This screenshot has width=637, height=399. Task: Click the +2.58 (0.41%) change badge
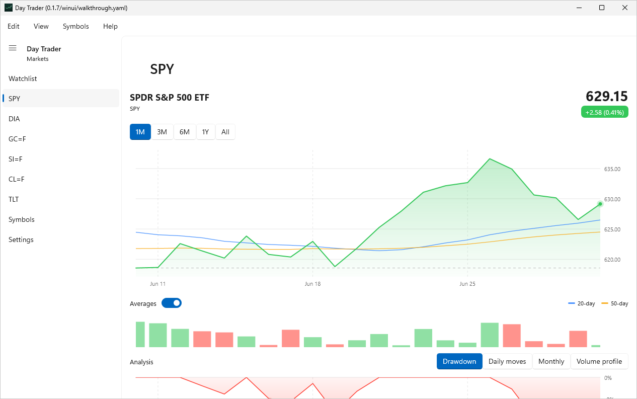coord(604,112)
